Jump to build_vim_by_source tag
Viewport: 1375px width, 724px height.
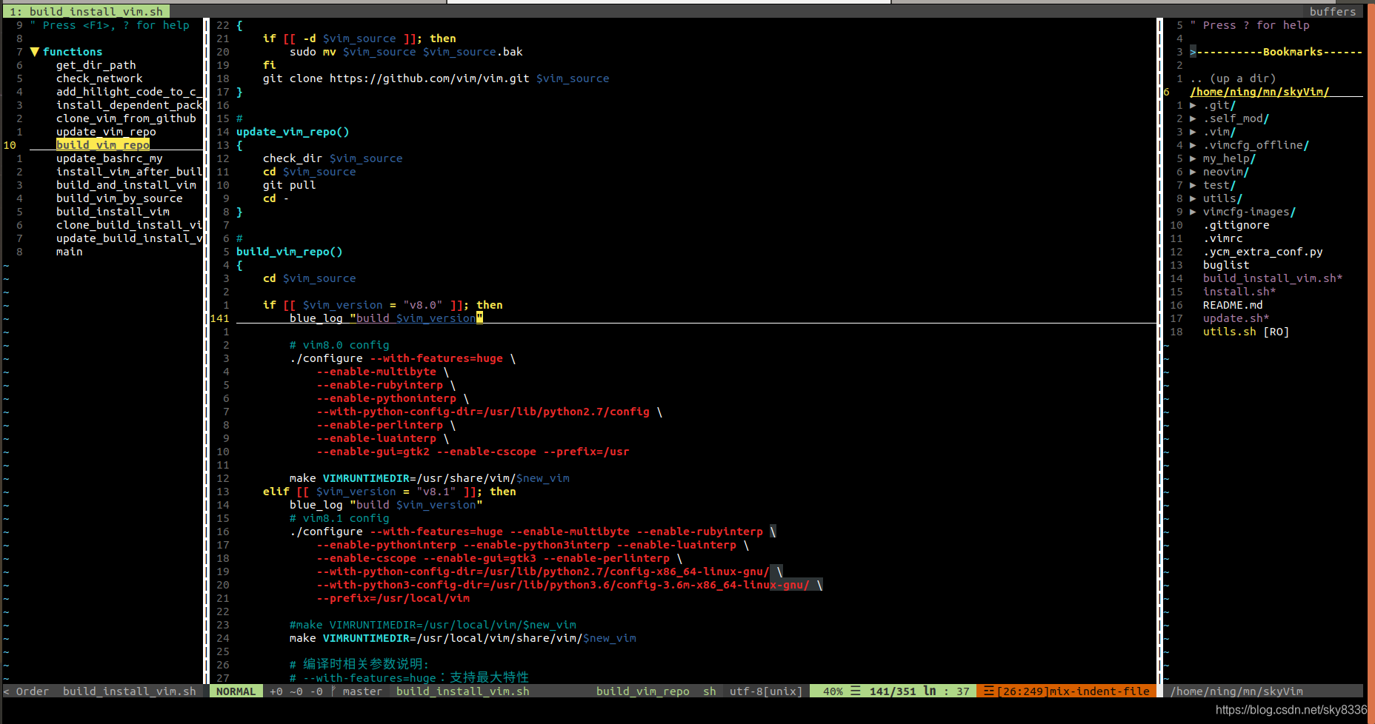[119, 198]
